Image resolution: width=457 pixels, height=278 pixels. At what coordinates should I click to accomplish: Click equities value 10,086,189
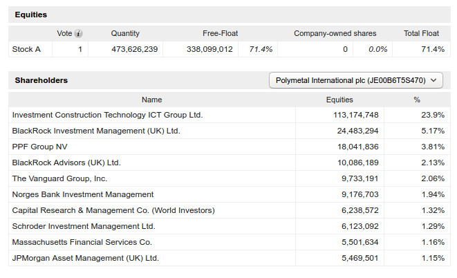[358, 163]
